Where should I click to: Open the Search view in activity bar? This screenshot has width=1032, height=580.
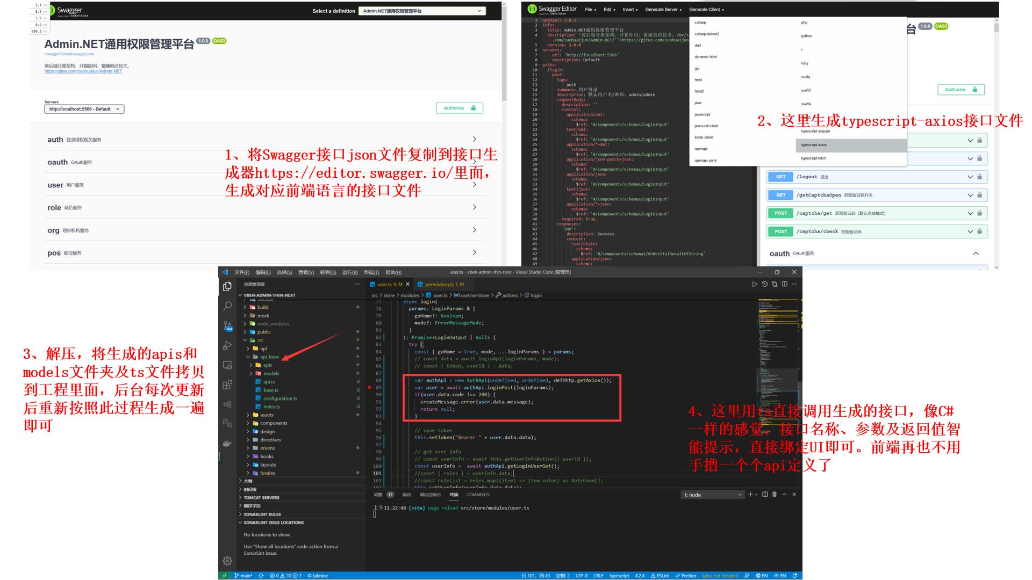coord(227,306)
